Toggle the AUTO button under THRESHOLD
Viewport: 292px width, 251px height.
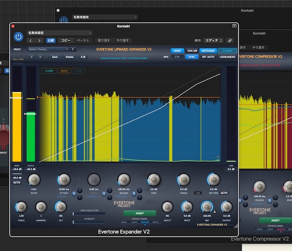(x=17, y=182)
